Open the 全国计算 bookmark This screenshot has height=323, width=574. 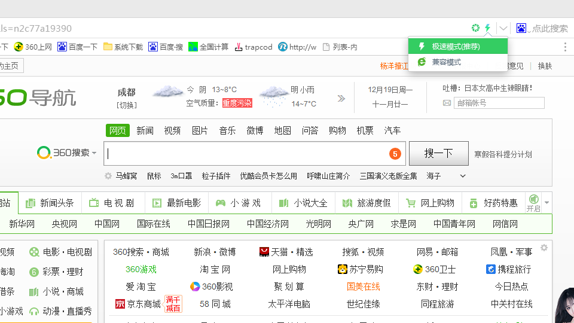coord(208,47)
